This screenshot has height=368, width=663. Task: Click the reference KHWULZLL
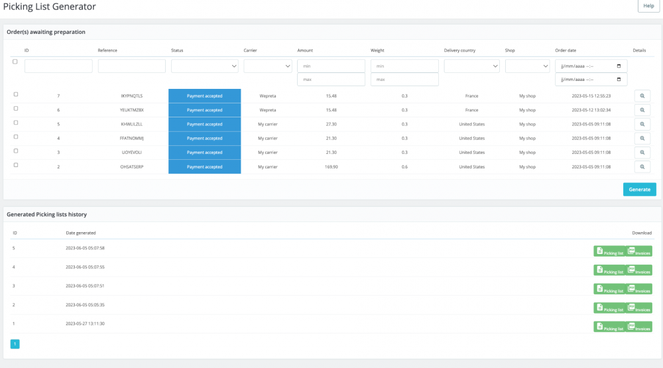(131, 125)
